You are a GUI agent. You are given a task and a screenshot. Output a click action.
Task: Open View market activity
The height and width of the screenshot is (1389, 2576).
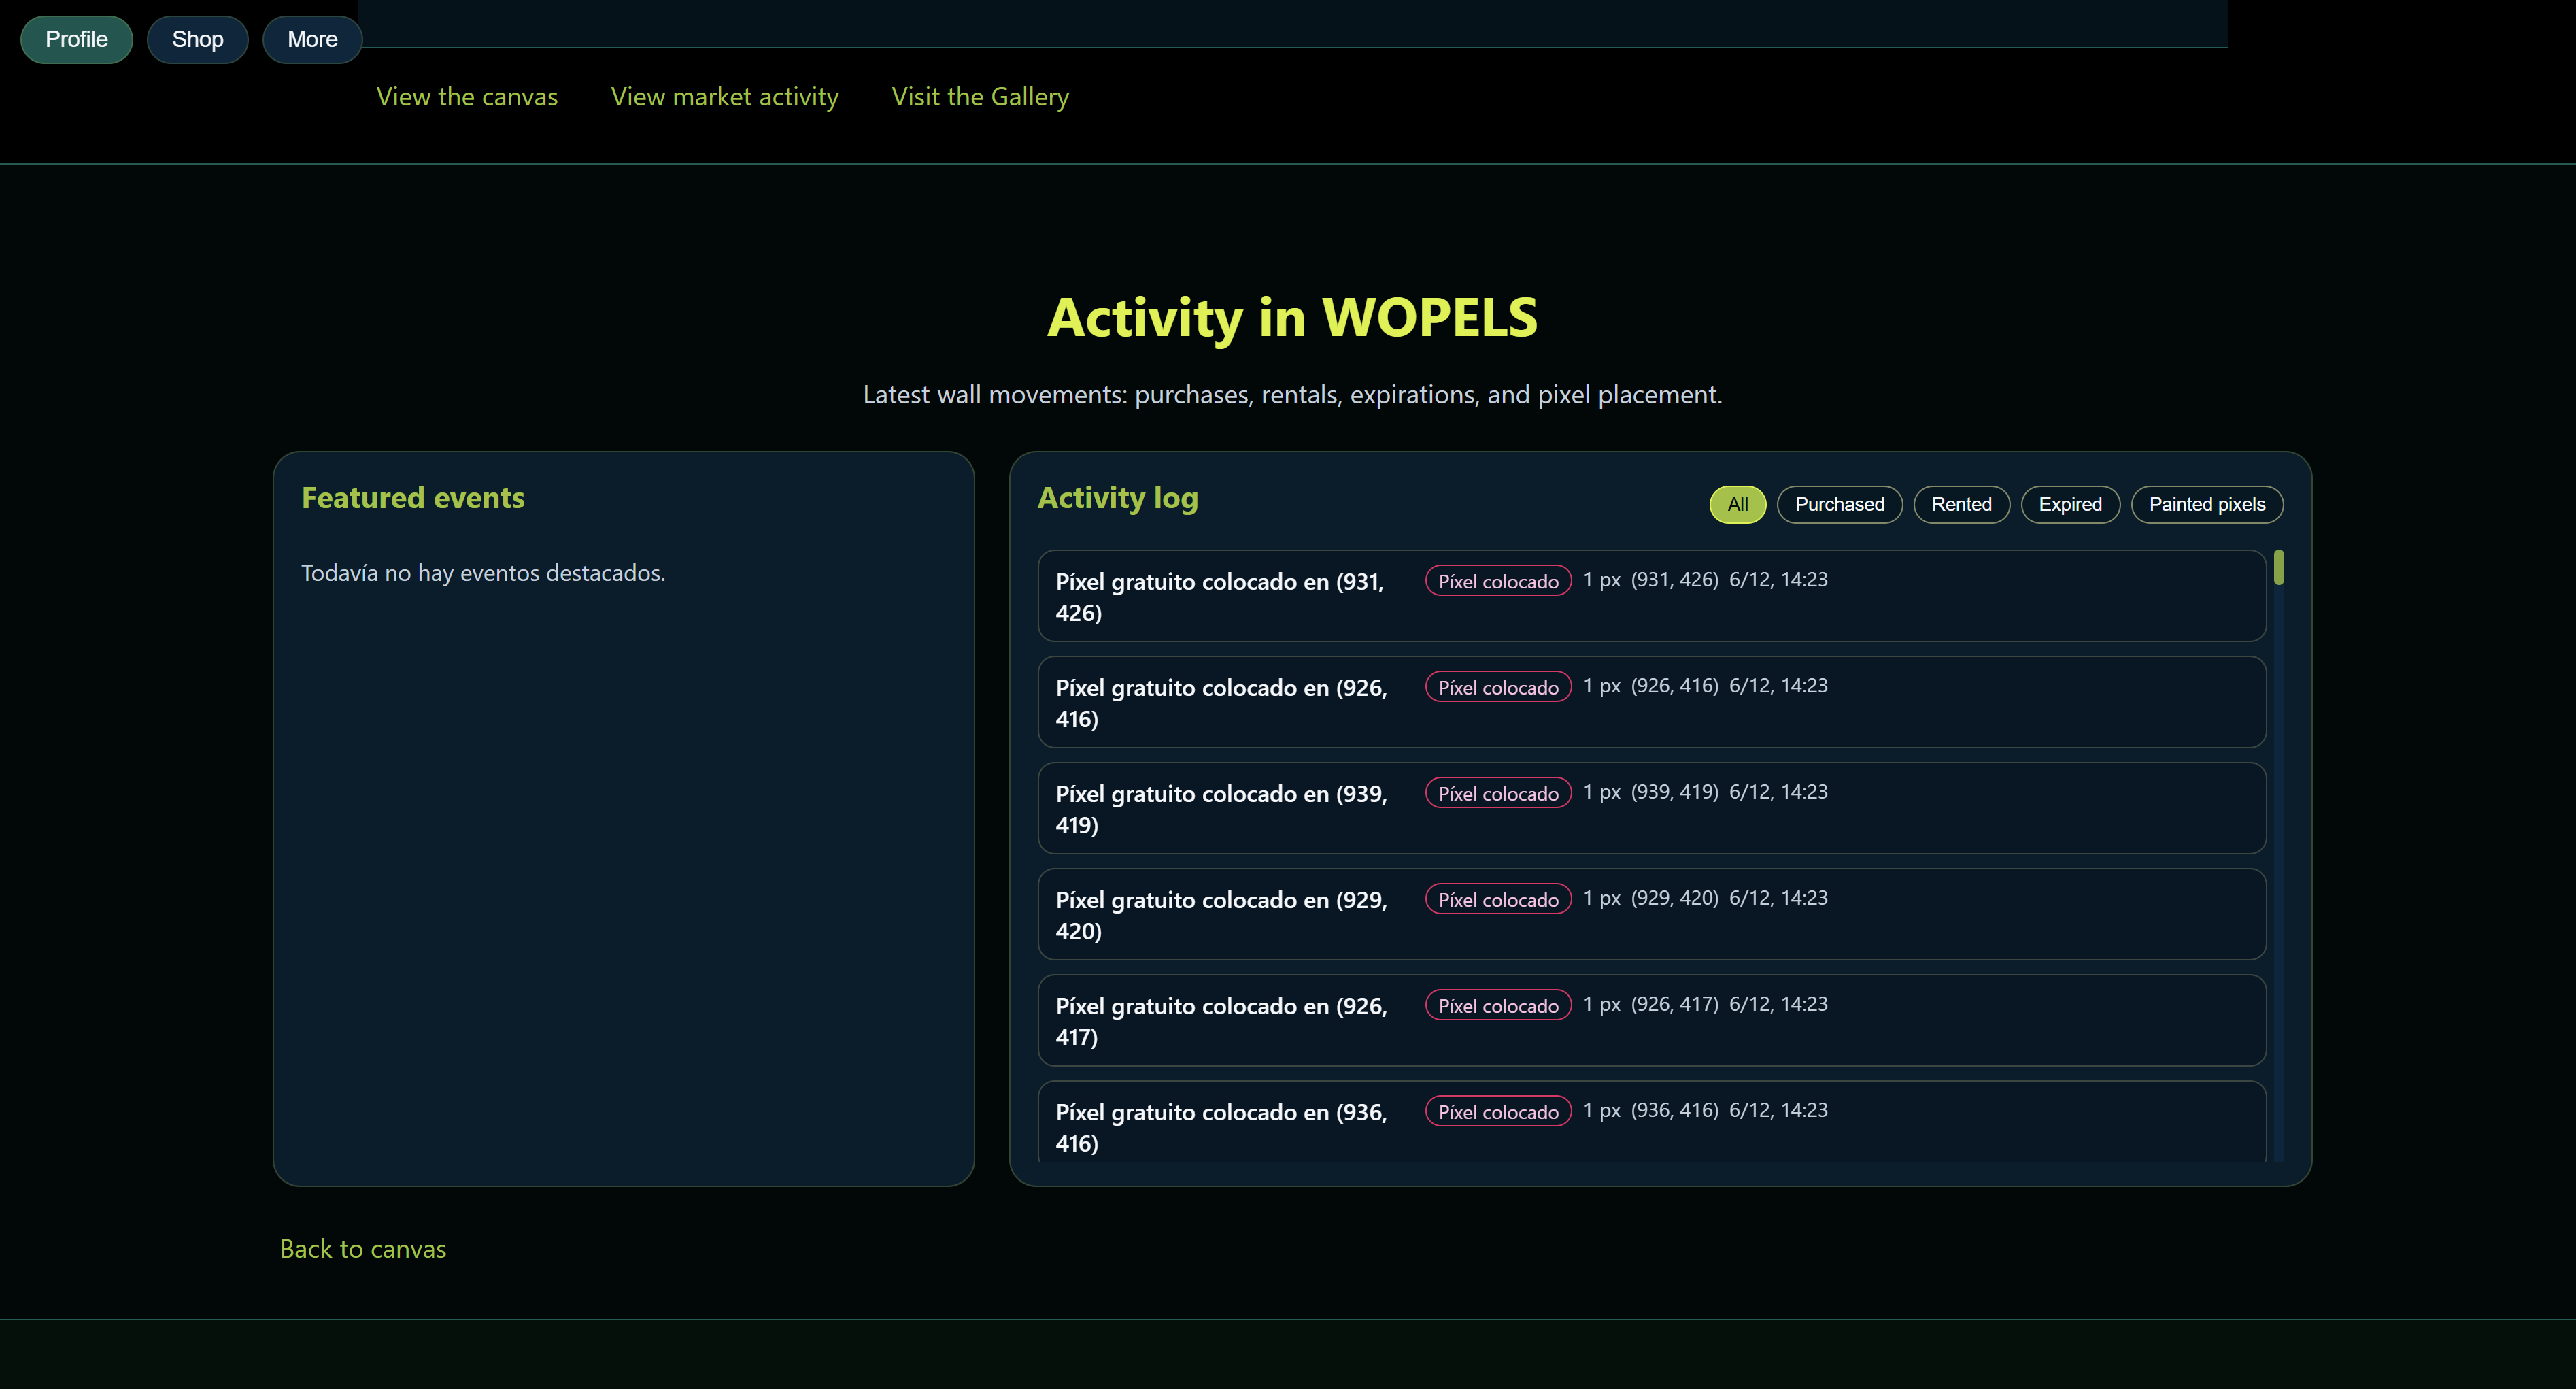coord(725,96)
